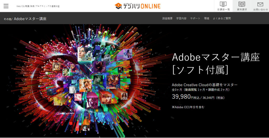Go to 講座概要 section
This screenshot has height=138, width=269.
coord(167,18)
